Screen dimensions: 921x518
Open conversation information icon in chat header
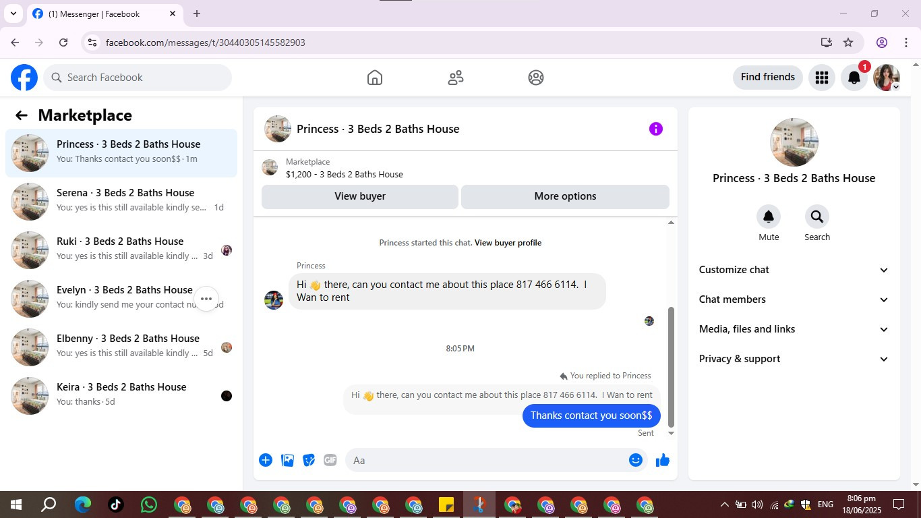click(655, 129)
